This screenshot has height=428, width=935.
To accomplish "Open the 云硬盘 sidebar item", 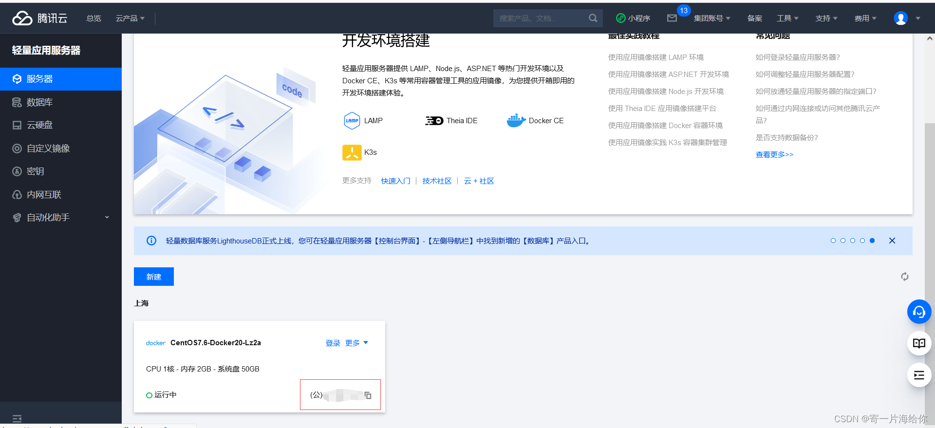I will tap(61, 125).
